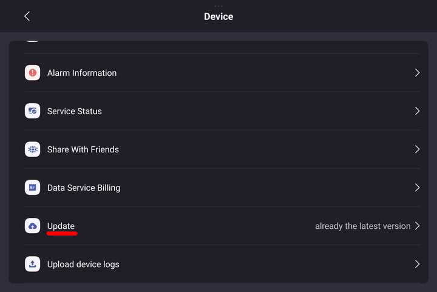
Task: Expand the Service Status chevron
Action: tap(417, 111)
